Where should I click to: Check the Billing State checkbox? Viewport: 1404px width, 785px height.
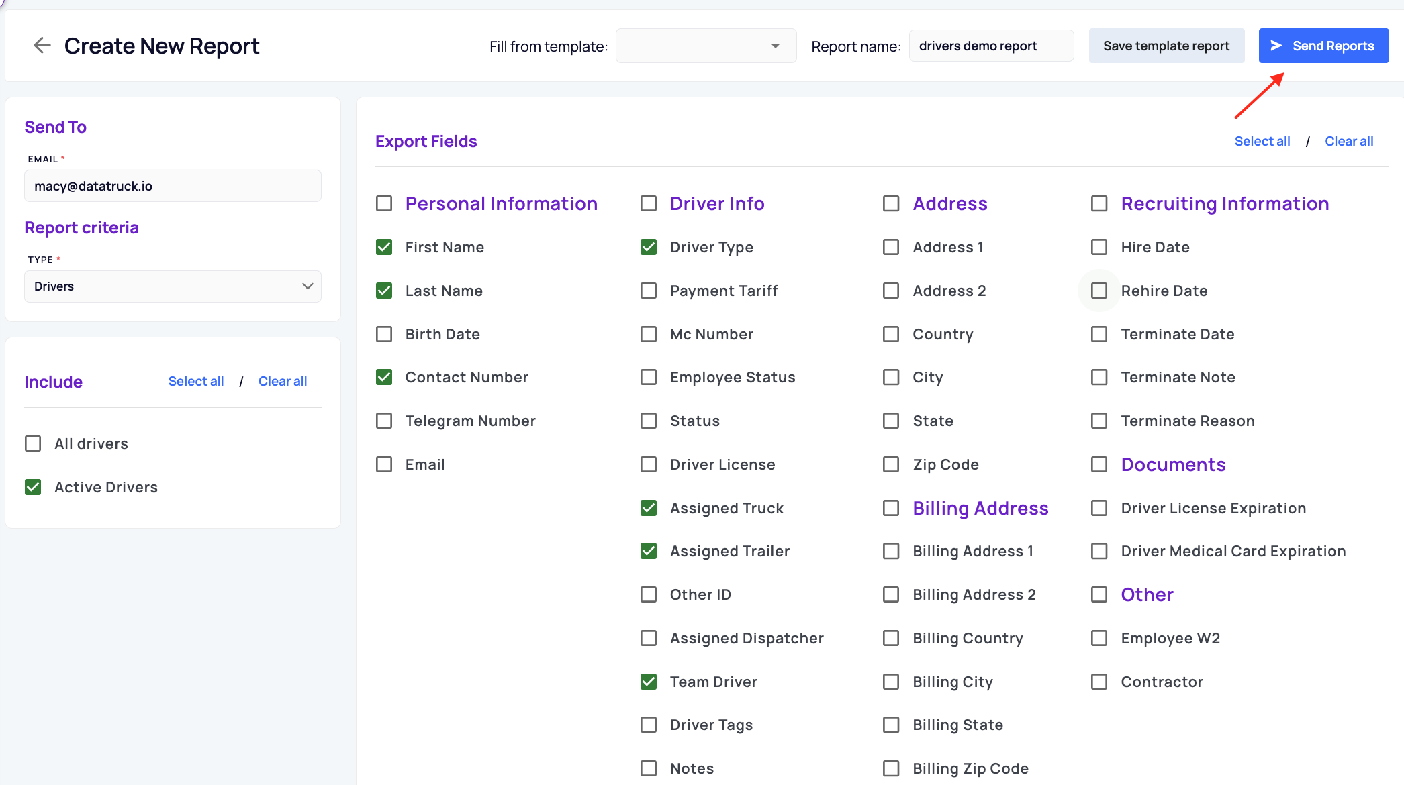click(891, 725)
